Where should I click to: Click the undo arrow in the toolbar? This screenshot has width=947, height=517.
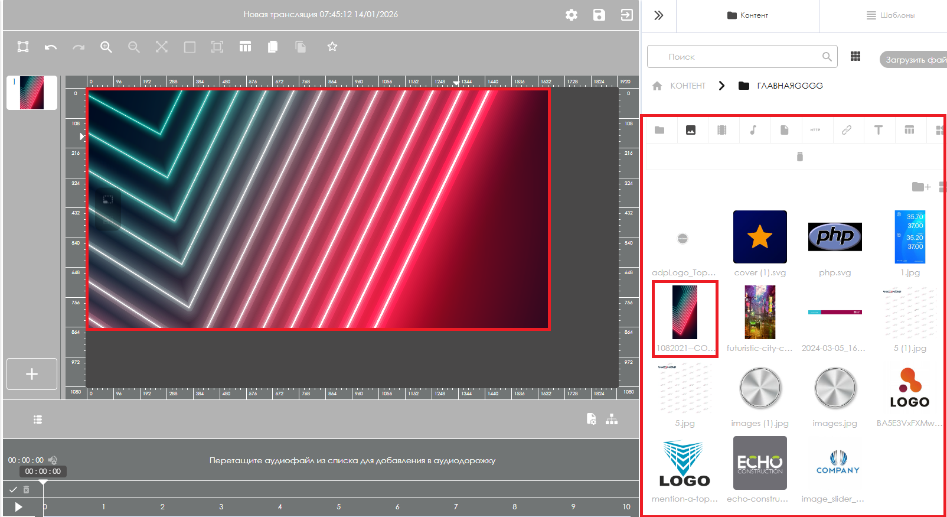51,47
